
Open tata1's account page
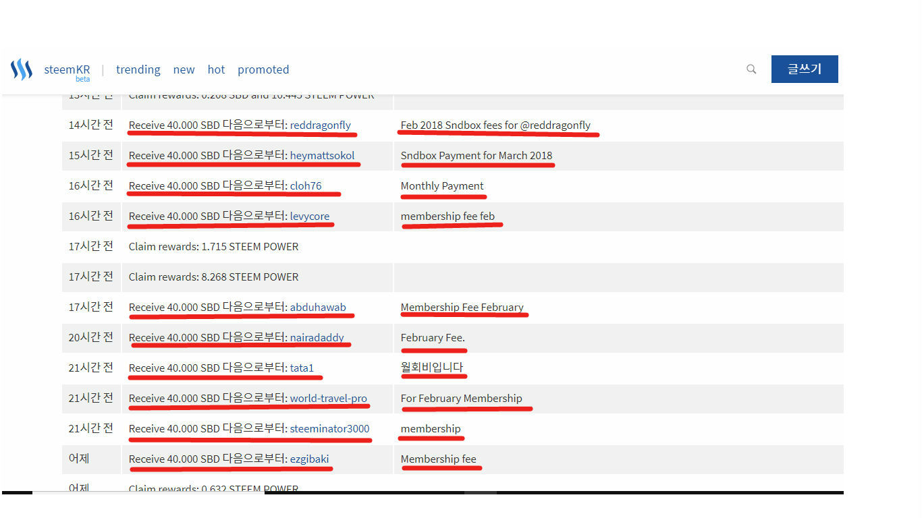click(302, 368)
